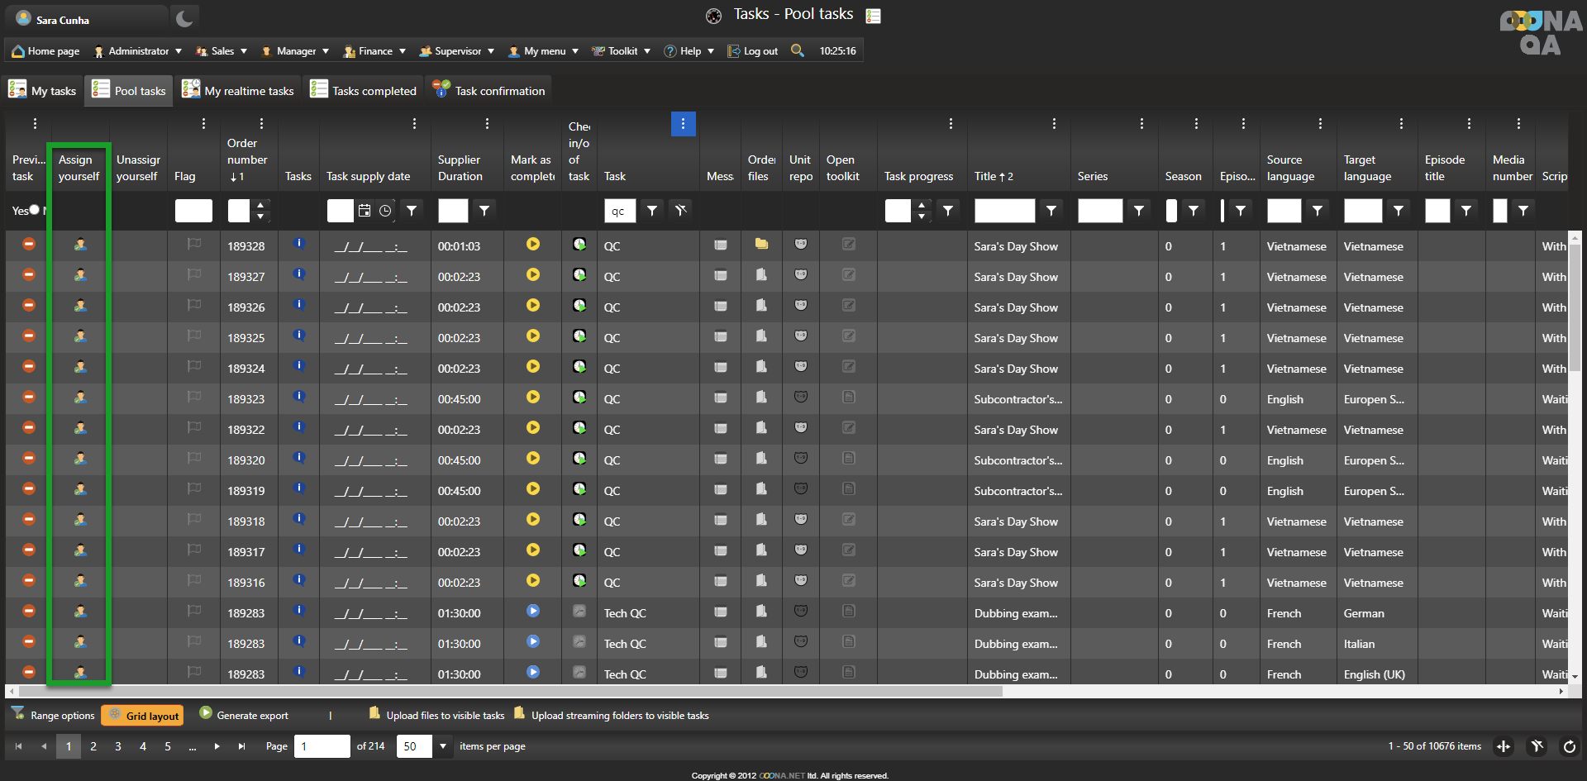Click mark as complete icon for order 189327
The height and width of the screenshot is (781, 1587).
(x=533, y=275)
